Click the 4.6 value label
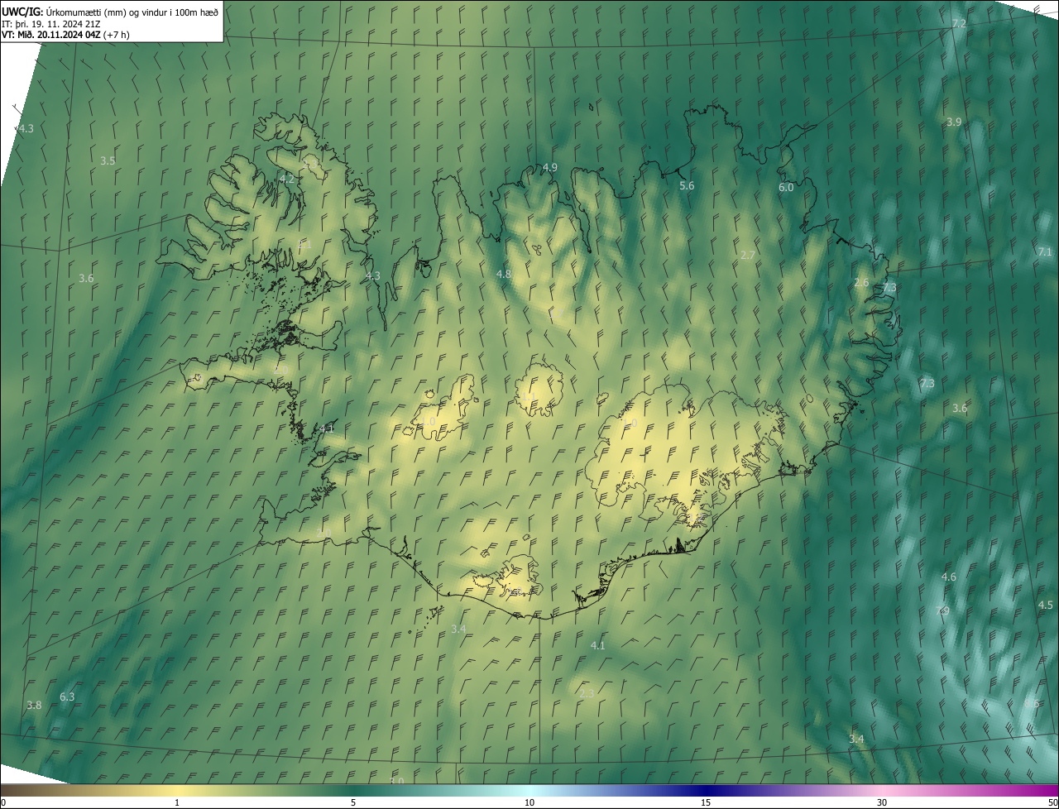 [x=949, y=577]
